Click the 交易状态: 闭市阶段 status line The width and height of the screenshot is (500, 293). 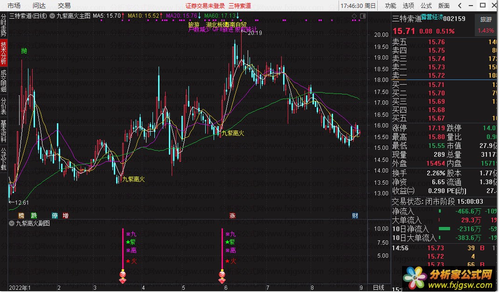pyautogui.click(x=437, y=201)
